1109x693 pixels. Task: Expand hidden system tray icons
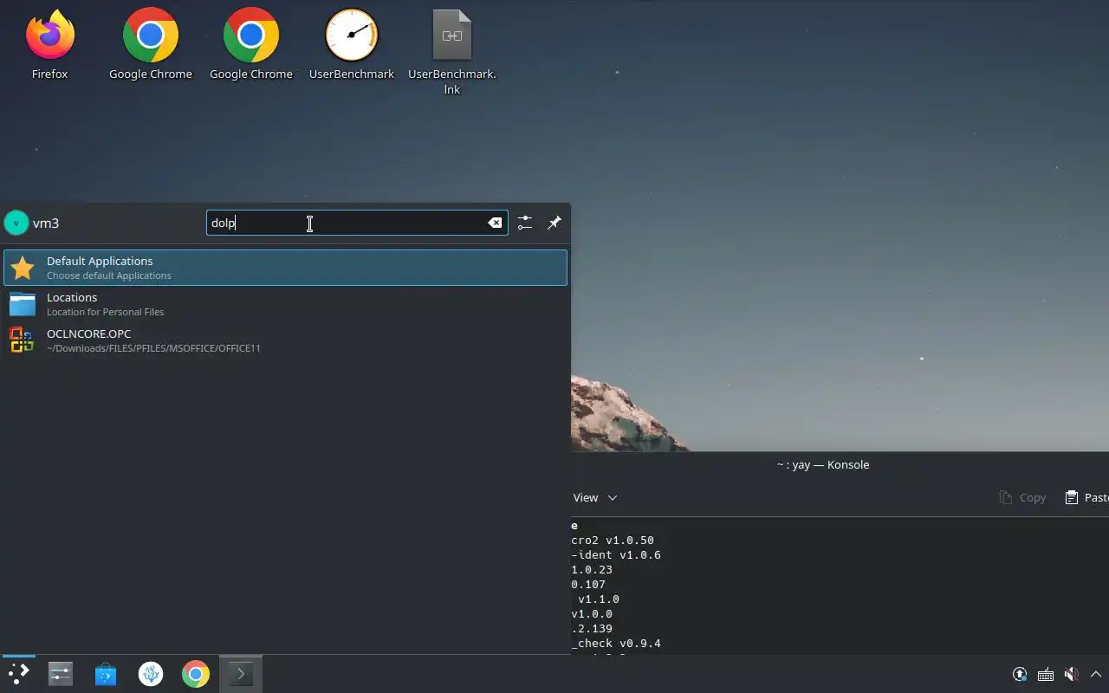pyautogui.click(x=1096, y=674)
